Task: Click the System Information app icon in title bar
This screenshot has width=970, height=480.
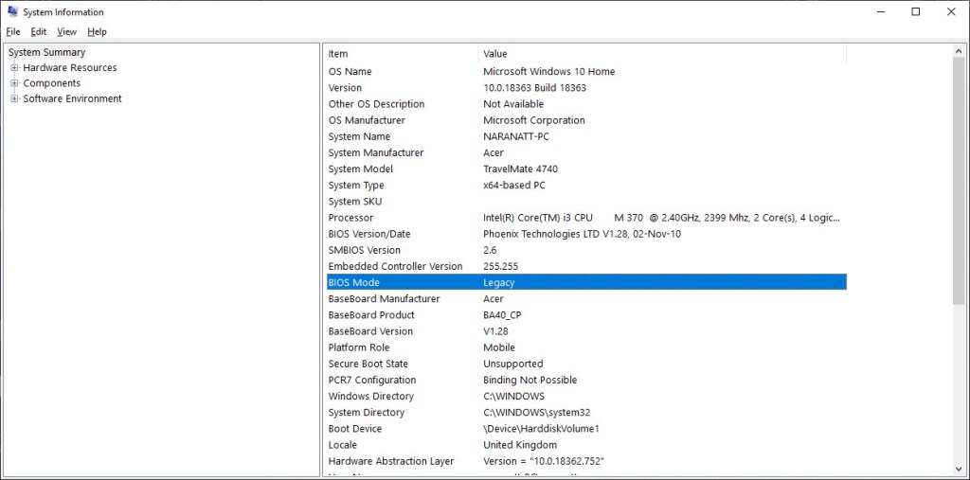Action: (x=11, y=12)
